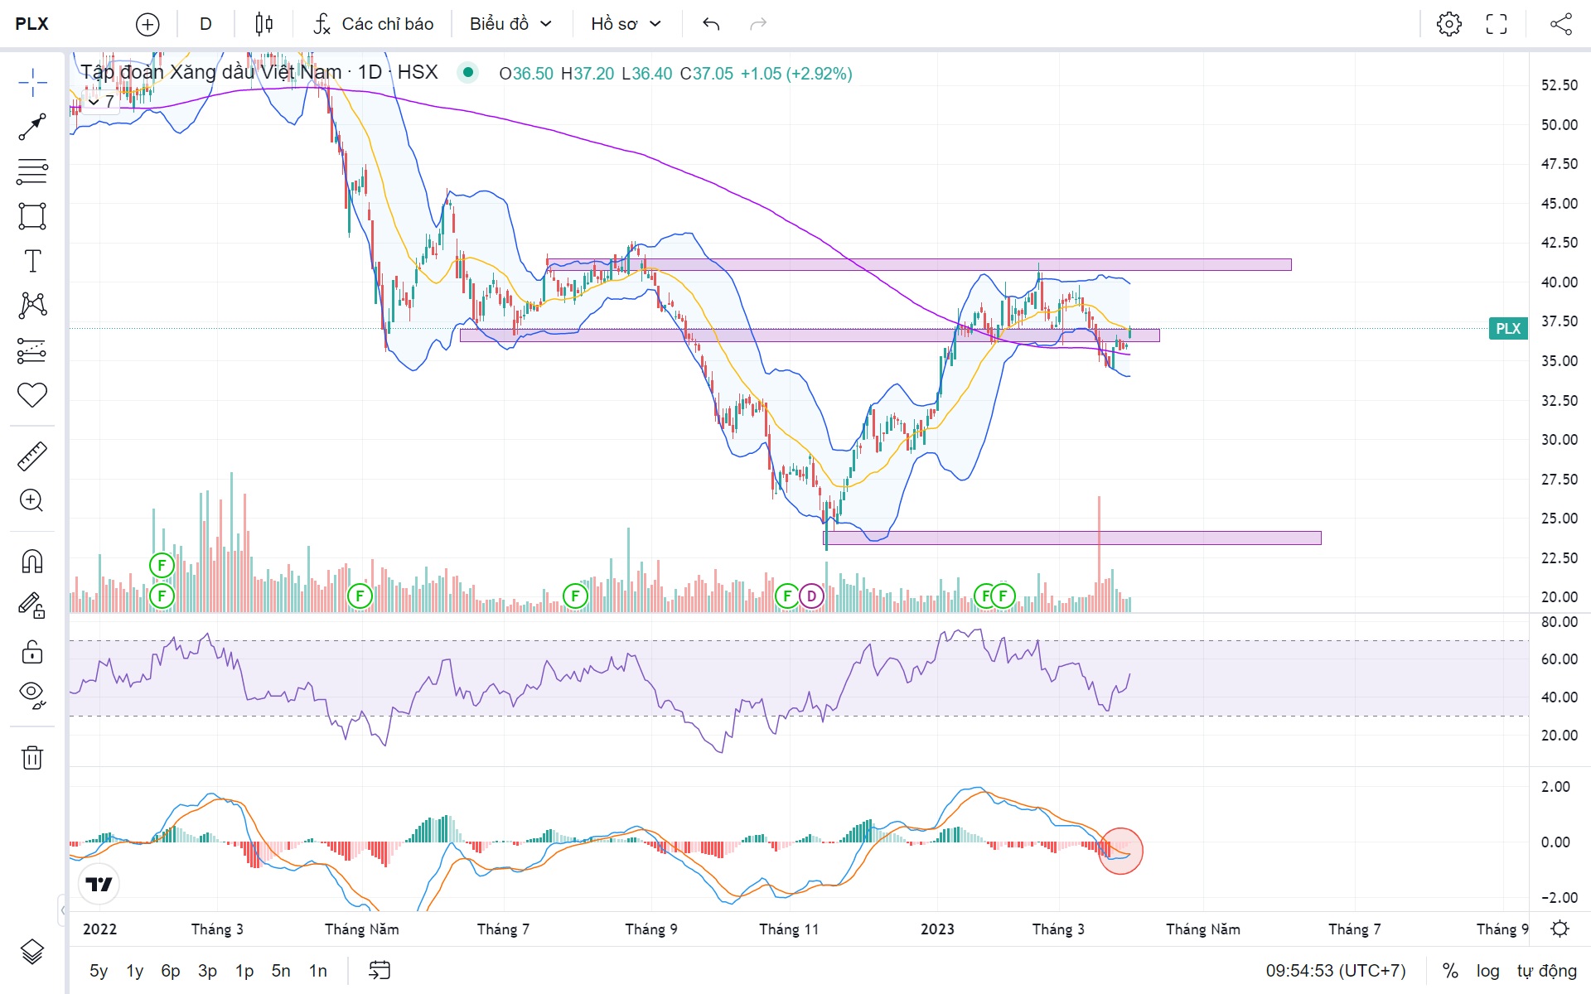
Task: Click the dividend D marker on chart
Action: pyautogui.click(x=811, y=596)
